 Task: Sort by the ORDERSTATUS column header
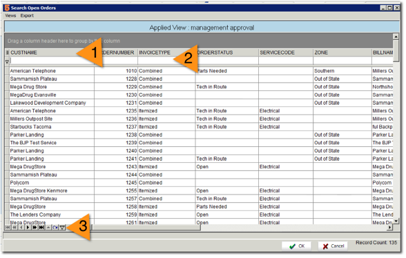tap(226, 52)
